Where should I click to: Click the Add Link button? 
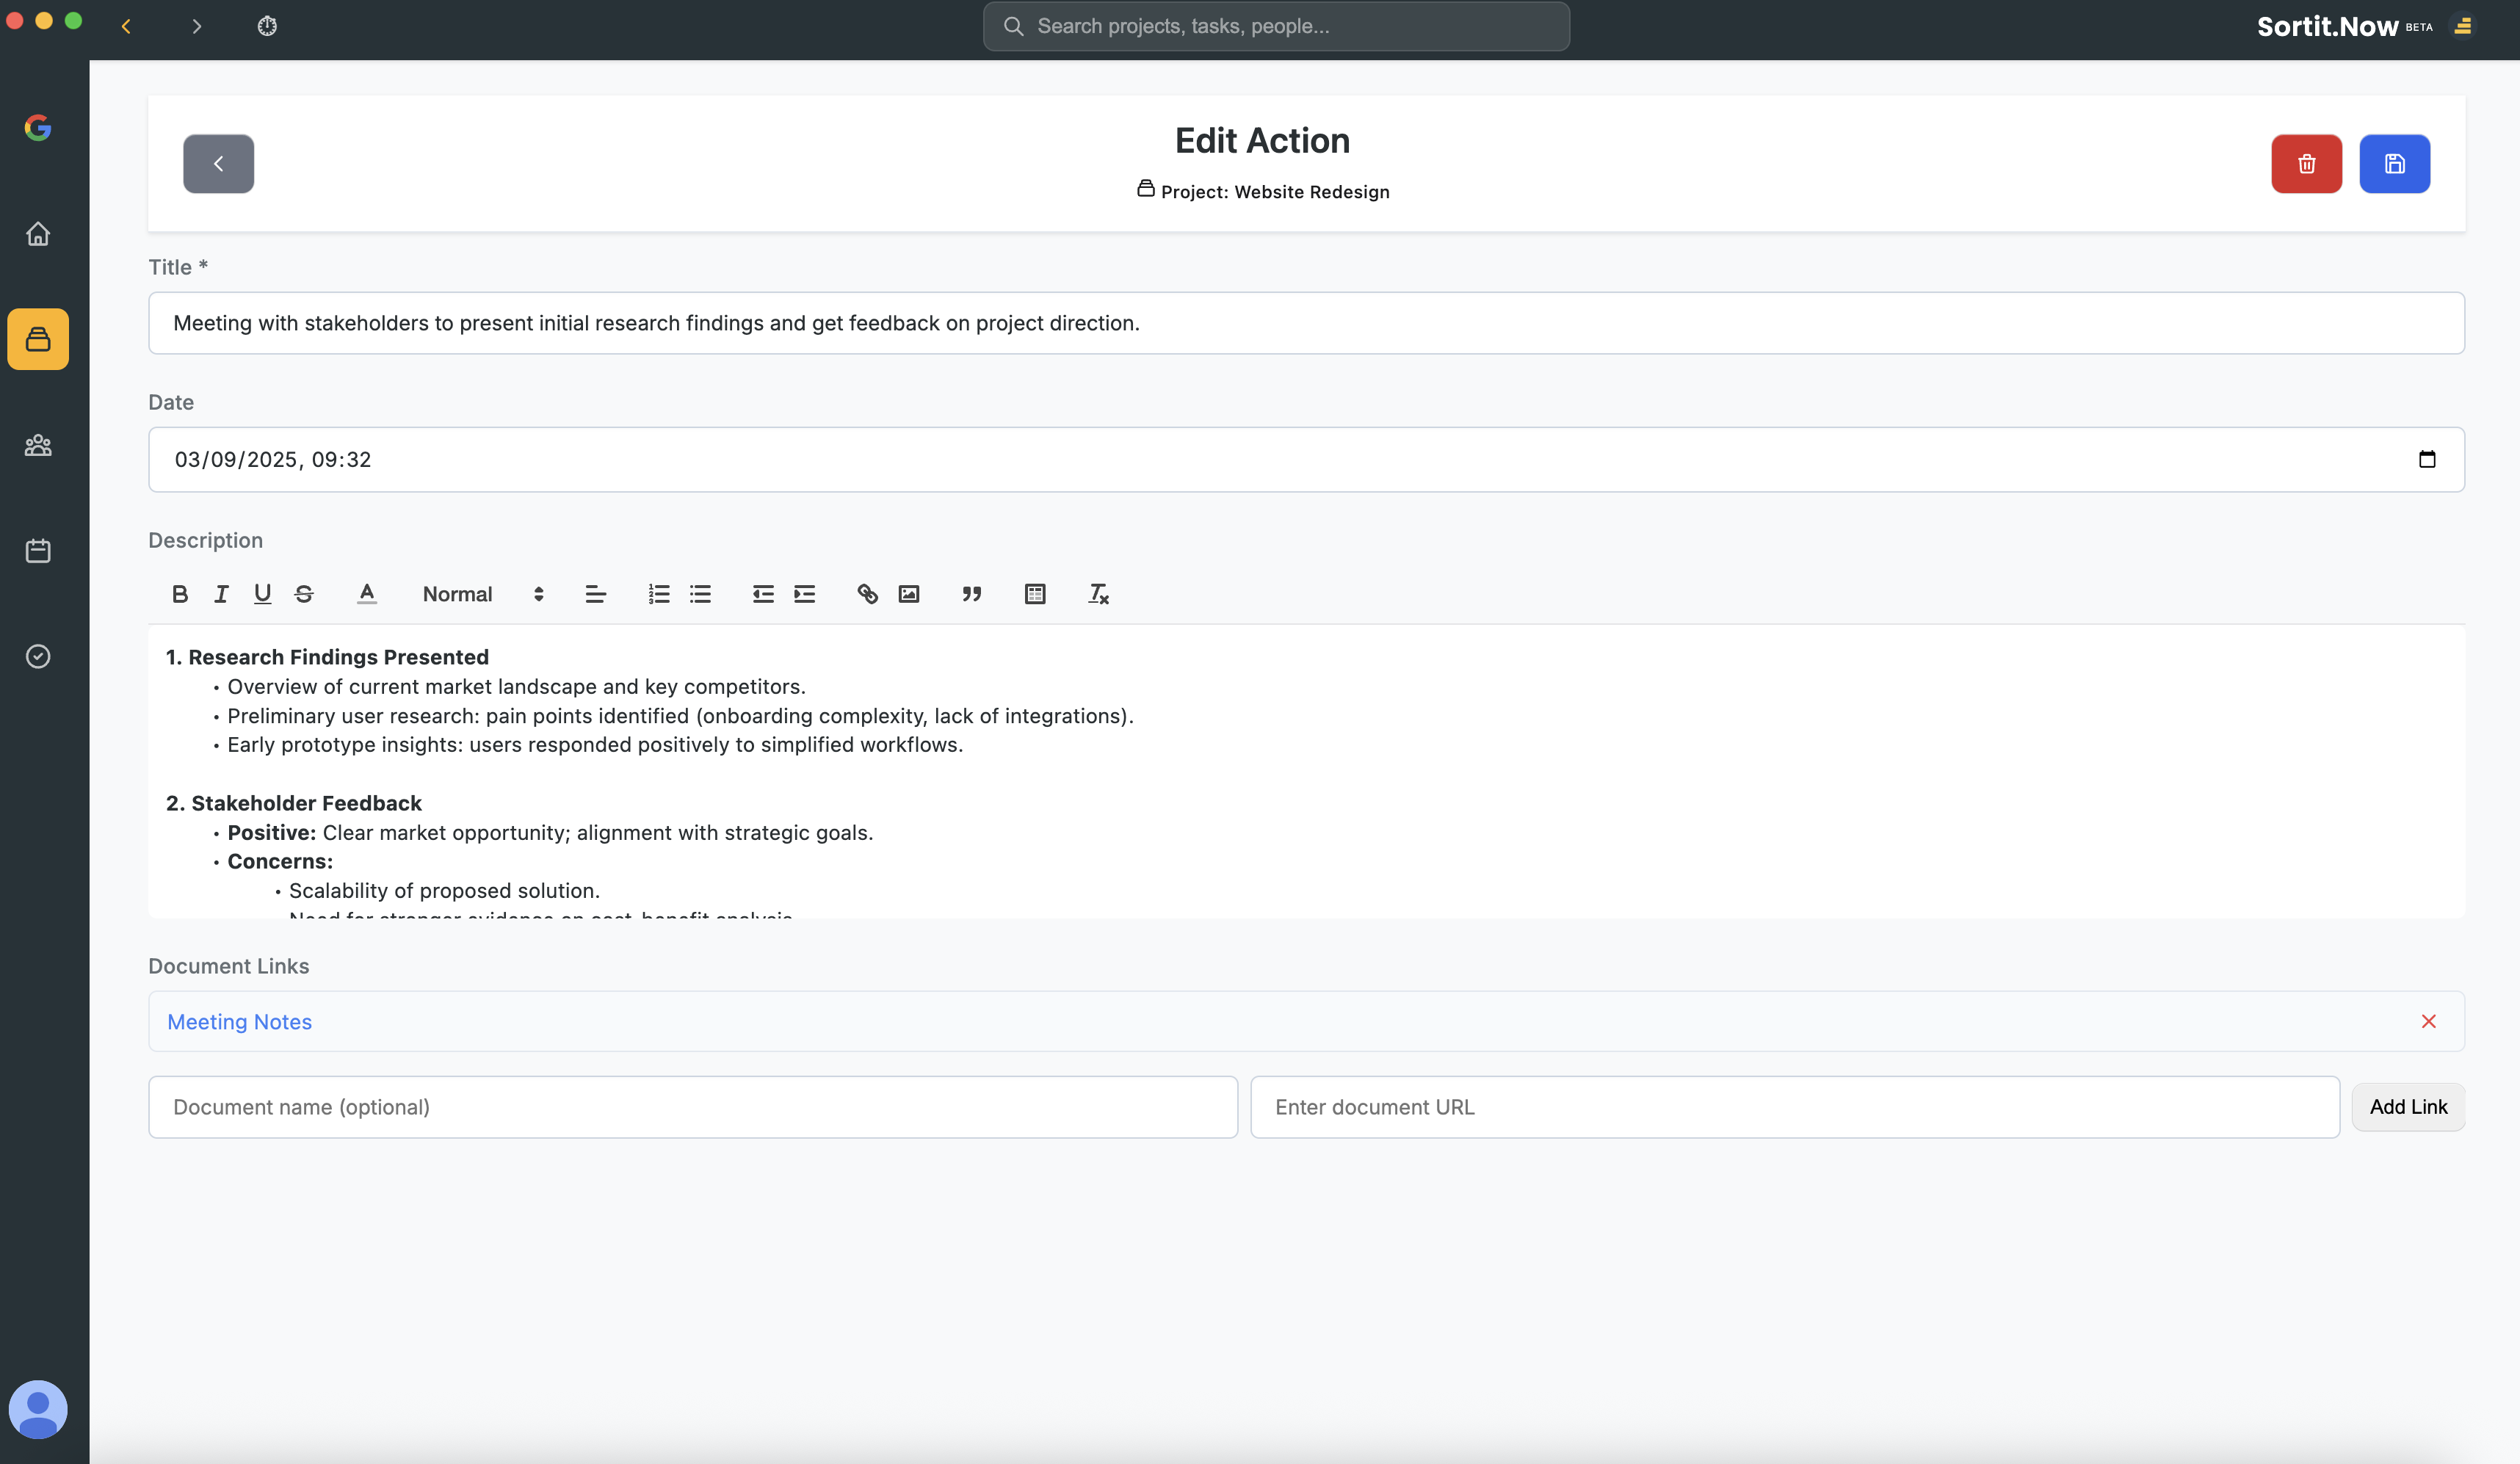click(2407, 1107)
